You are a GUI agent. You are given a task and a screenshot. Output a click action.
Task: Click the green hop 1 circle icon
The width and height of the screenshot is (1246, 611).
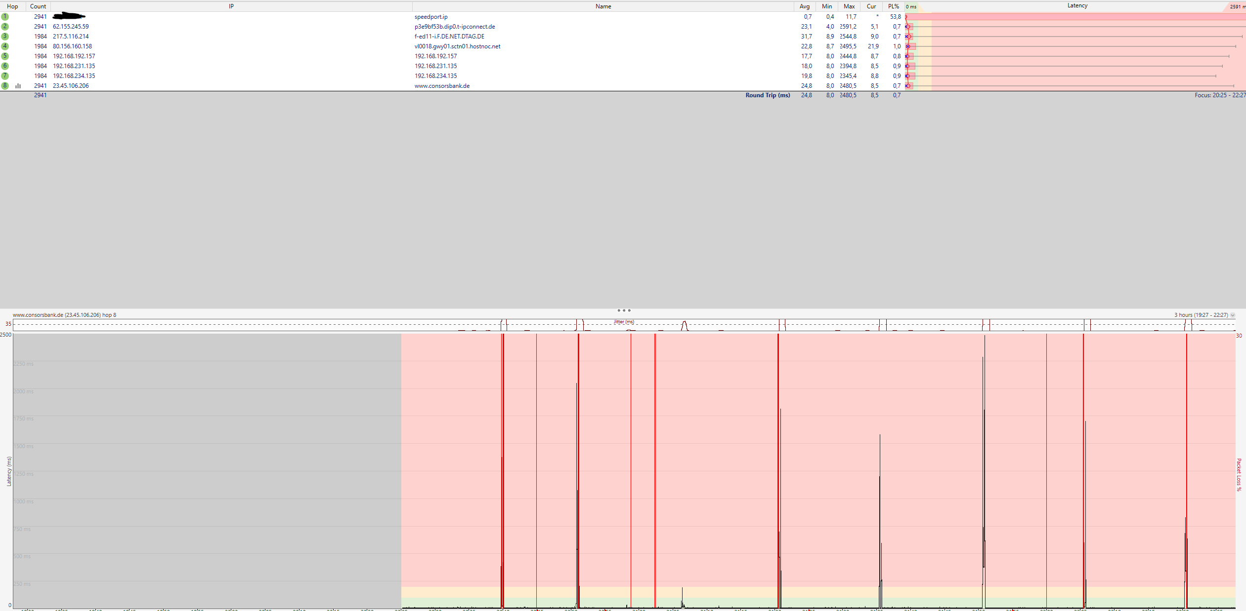pos(5,17)
